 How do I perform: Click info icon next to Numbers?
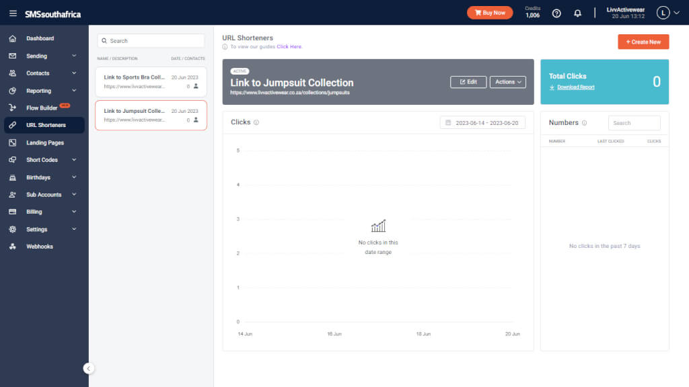click(584, 123)
